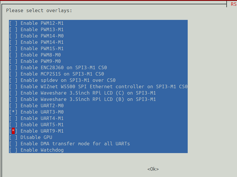237x177 pixels.
Task: Check WIZnet W5500 SPI Ethernet controller overlay
Action: tap(98, 86)
